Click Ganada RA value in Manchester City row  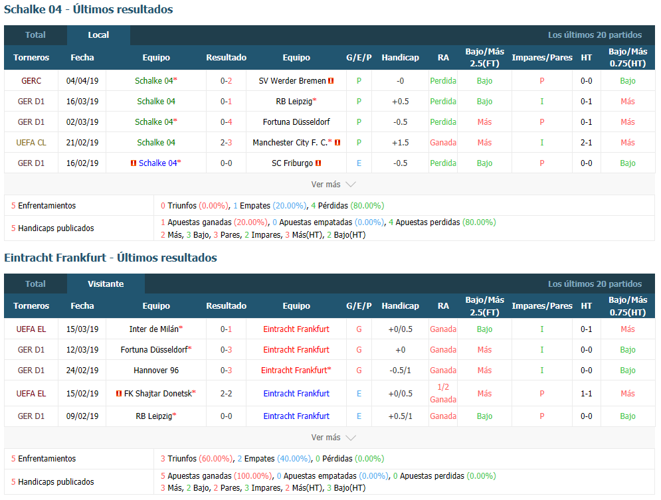click(443, 143)
